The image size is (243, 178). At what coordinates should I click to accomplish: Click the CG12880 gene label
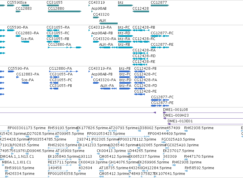[56, 9]
